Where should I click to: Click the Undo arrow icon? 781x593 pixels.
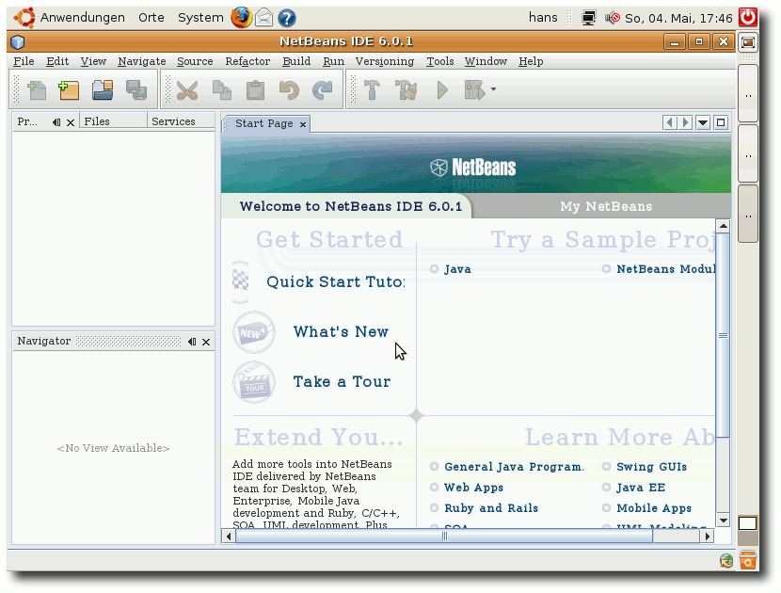pyautogui.click(x=289, y=90)
